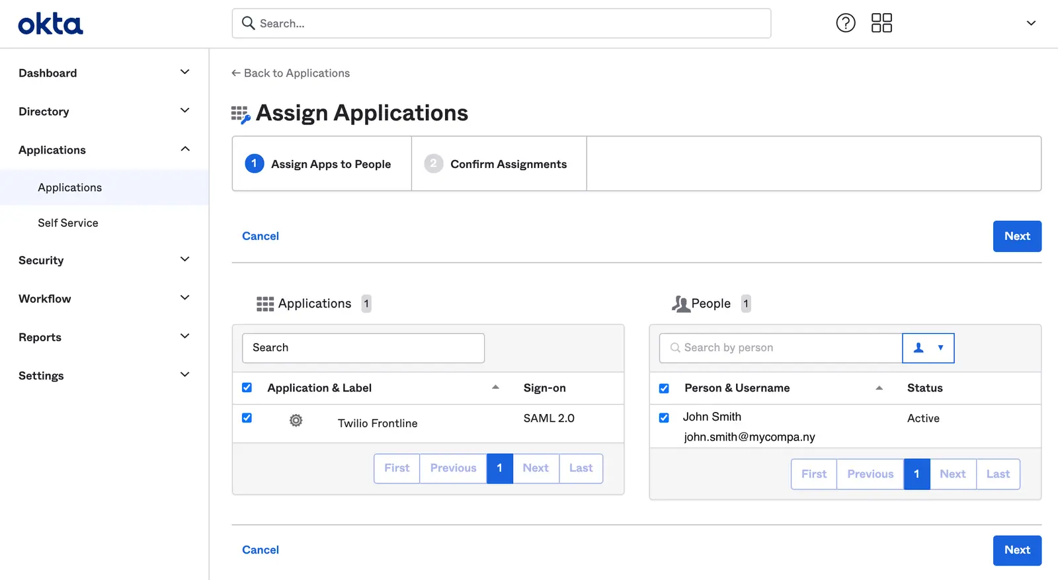Expand the Directory menu chevron
The width and height of the screenshot is (1058, 580).
pyautogui.click(x=185, y=110)
